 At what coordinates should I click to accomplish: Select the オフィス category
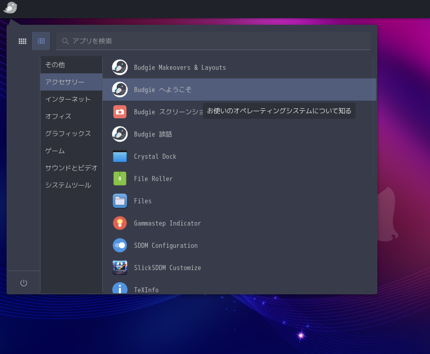coord(71,116)
